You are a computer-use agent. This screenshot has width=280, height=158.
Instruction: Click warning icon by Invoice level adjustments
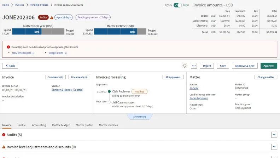tap(4, 147)
